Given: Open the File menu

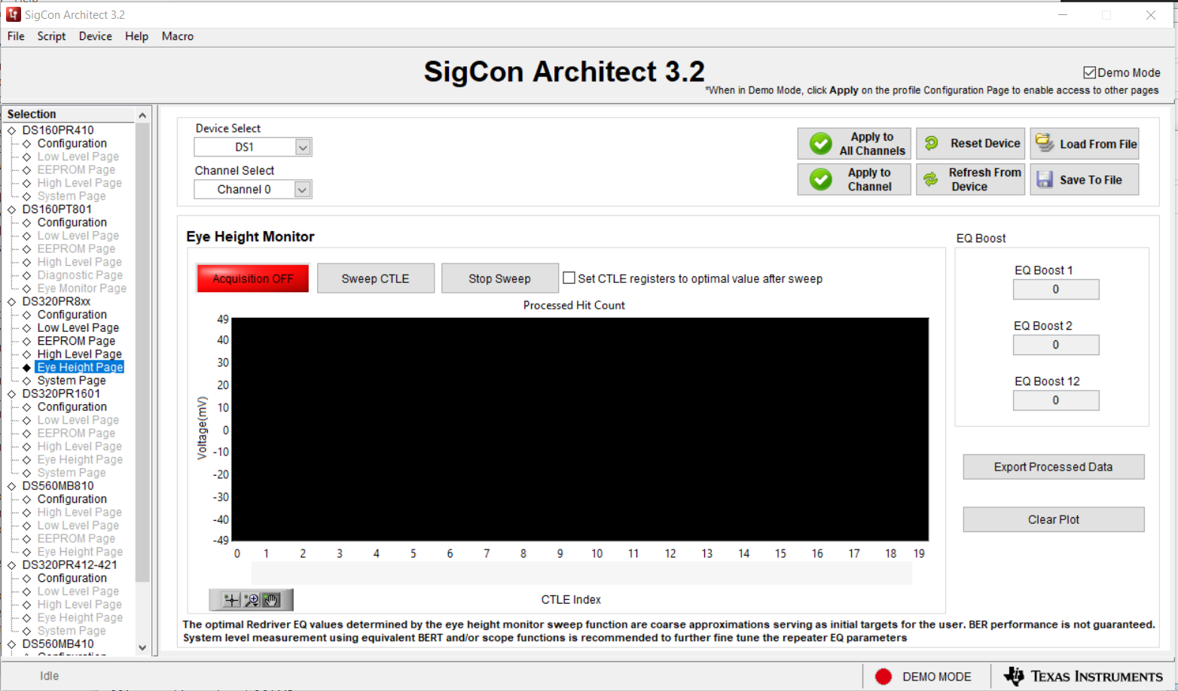Looking at the screenshot, I should click(16, 36).
